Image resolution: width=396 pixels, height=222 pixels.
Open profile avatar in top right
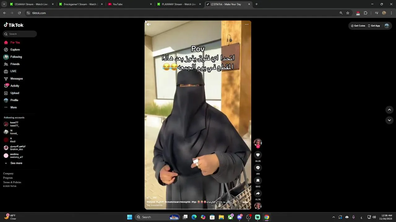387,26
